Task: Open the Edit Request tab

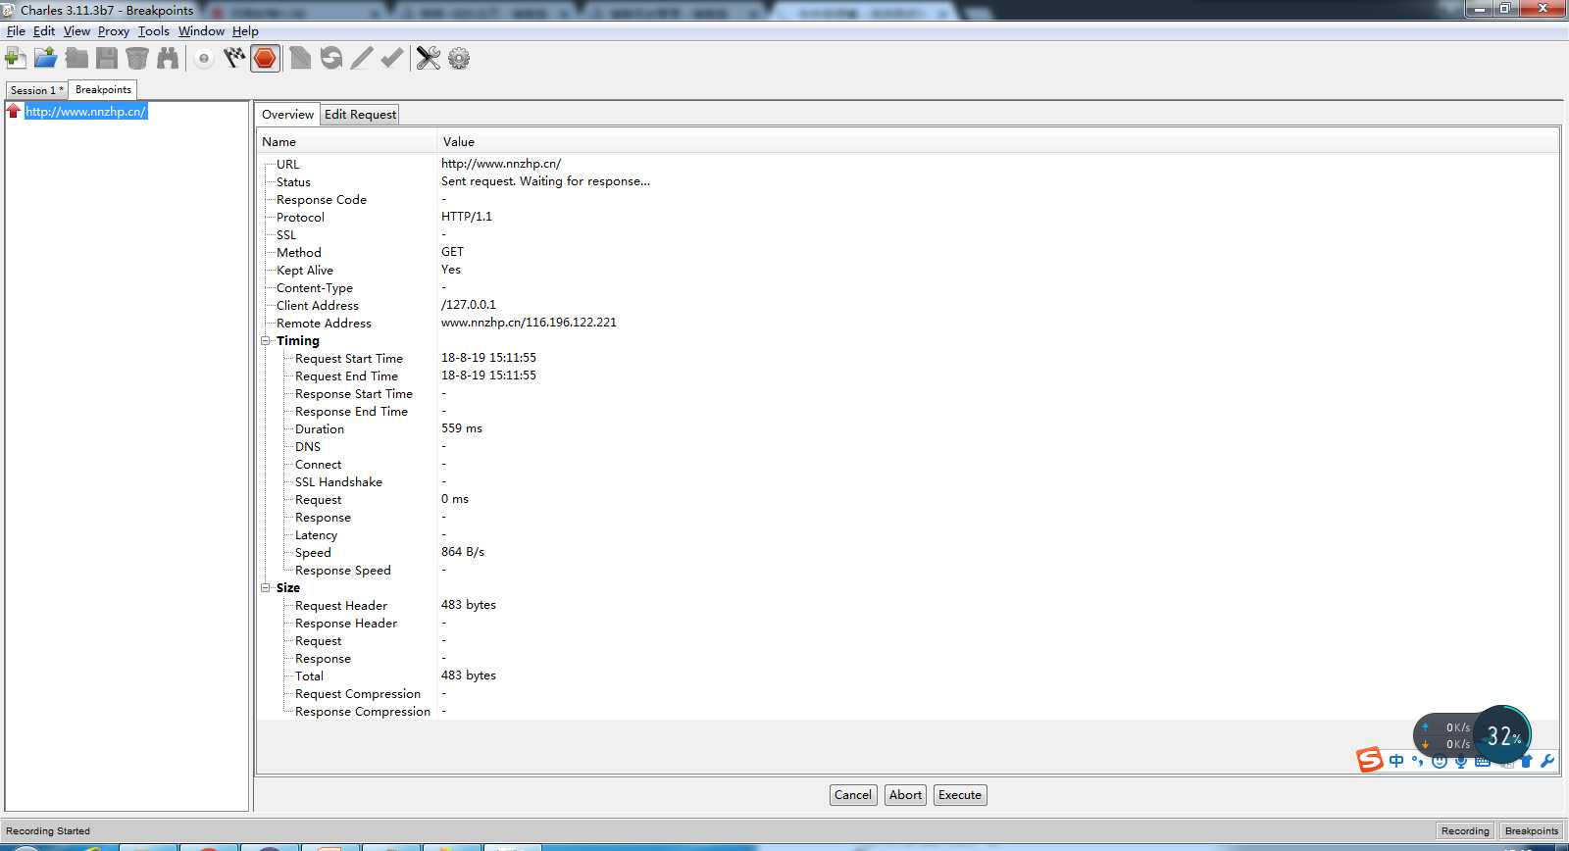Action: (x=360, y=114)
